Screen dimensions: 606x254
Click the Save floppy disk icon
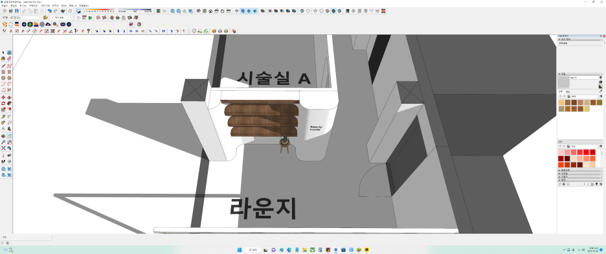coord(17,11)
